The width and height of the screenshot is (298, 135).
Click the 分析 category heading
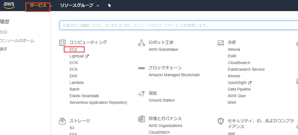pyautogui.click(x=232, y=42)
